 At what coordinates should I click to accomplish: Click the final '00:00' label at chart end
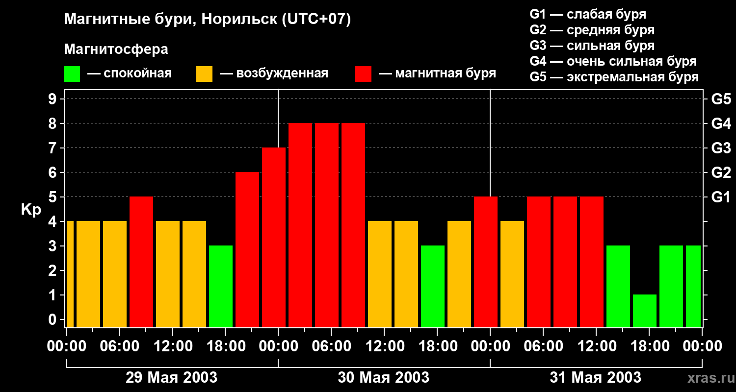702,346
